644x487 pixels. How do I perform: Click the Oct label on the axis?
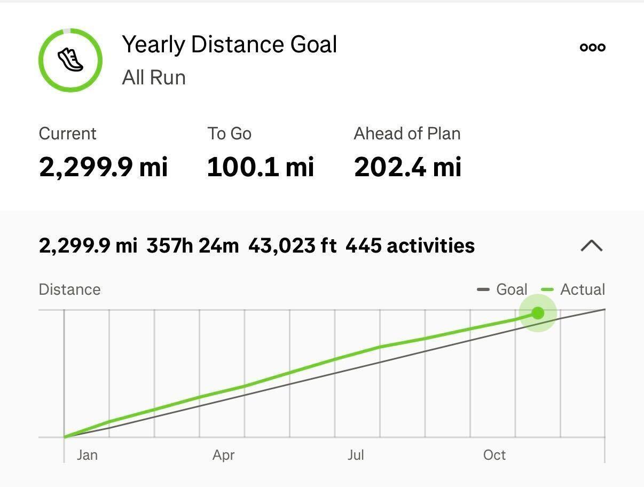[494, 455]
